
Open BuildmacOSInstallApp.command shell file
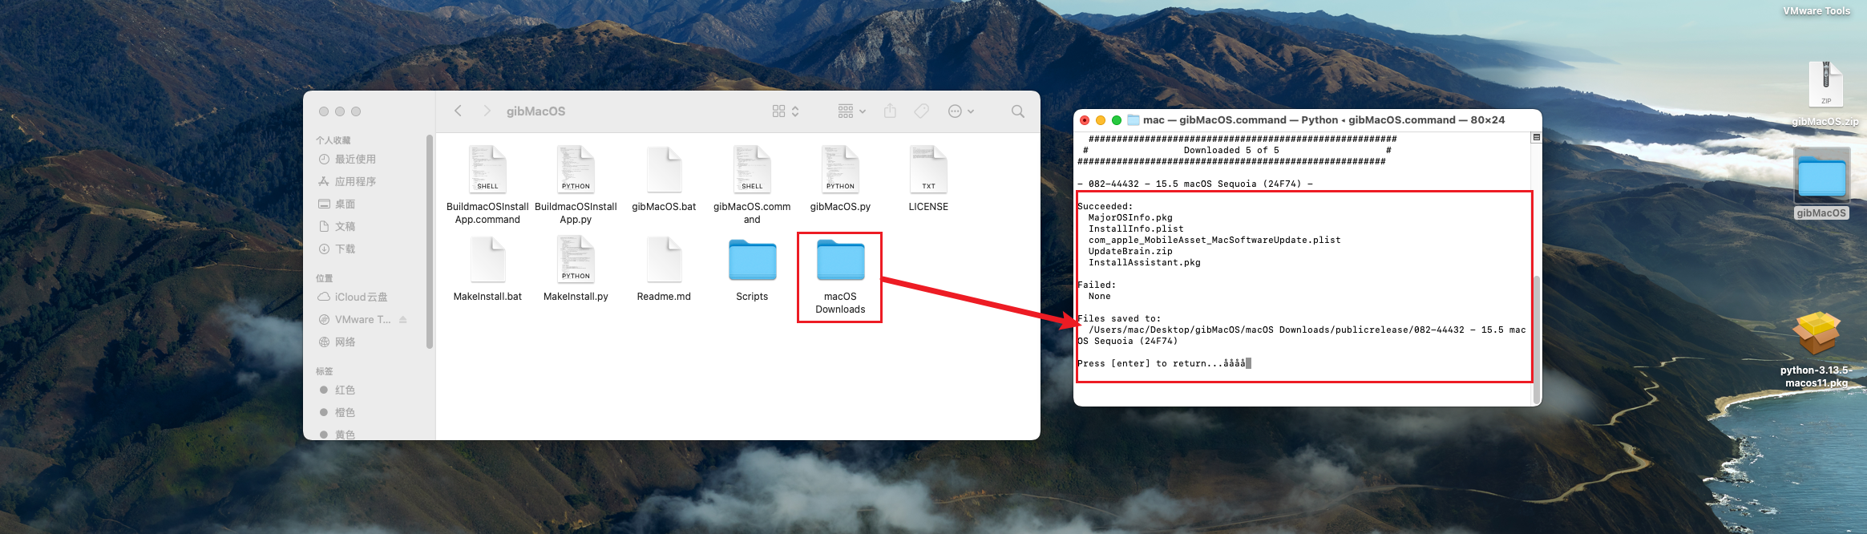(x=487, y=170)
